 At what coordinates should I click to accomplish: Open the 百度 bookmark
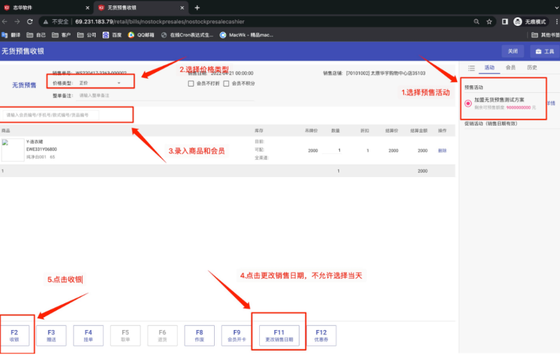pyautogui.click(x=112, y=35)
